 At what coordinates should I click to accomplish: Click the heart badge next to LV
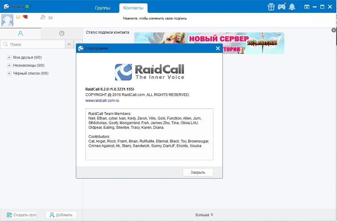tap(25, 17)
